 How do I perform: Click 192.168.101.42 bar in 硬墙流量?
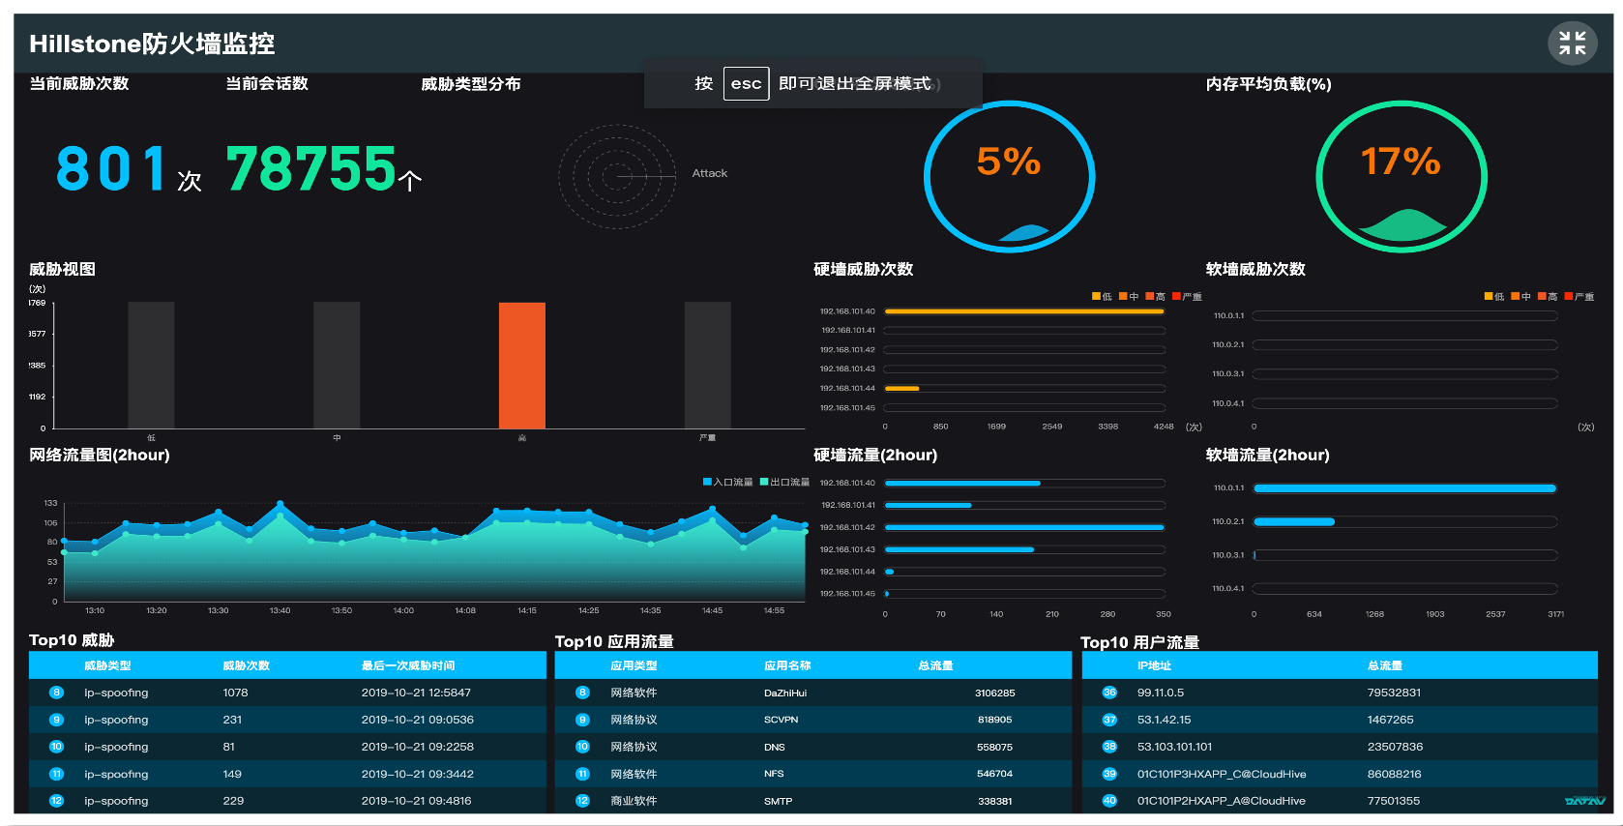pyautogui.click(x=1024, y=527)
